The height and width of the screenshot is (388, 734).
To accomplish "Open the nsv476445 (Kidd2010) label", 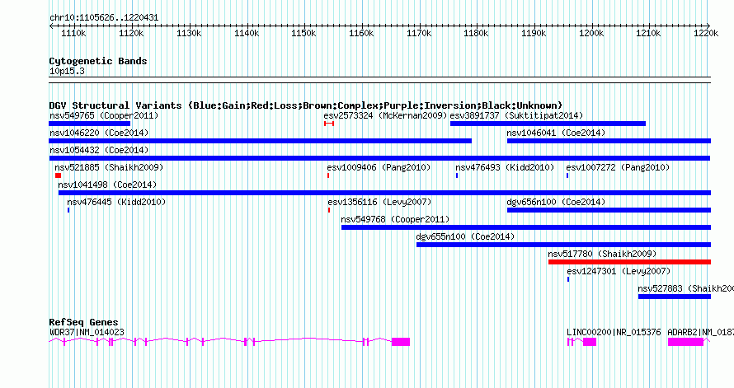I will (116, 202).
